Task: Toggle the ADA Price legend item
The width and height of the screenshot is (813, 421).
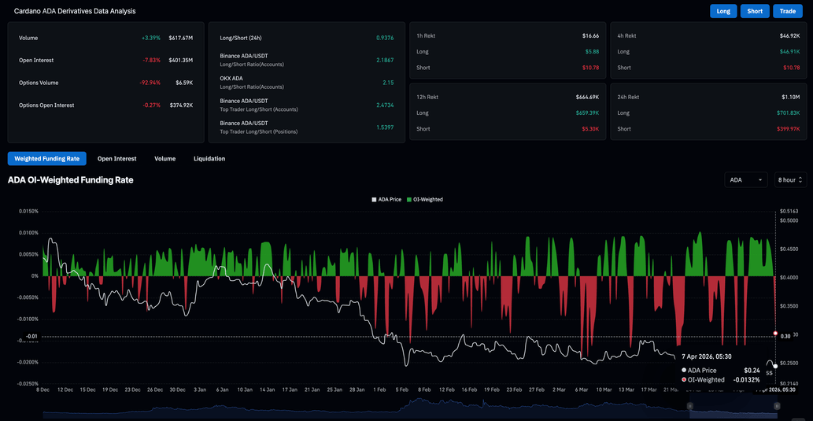Action: [390, 200]
